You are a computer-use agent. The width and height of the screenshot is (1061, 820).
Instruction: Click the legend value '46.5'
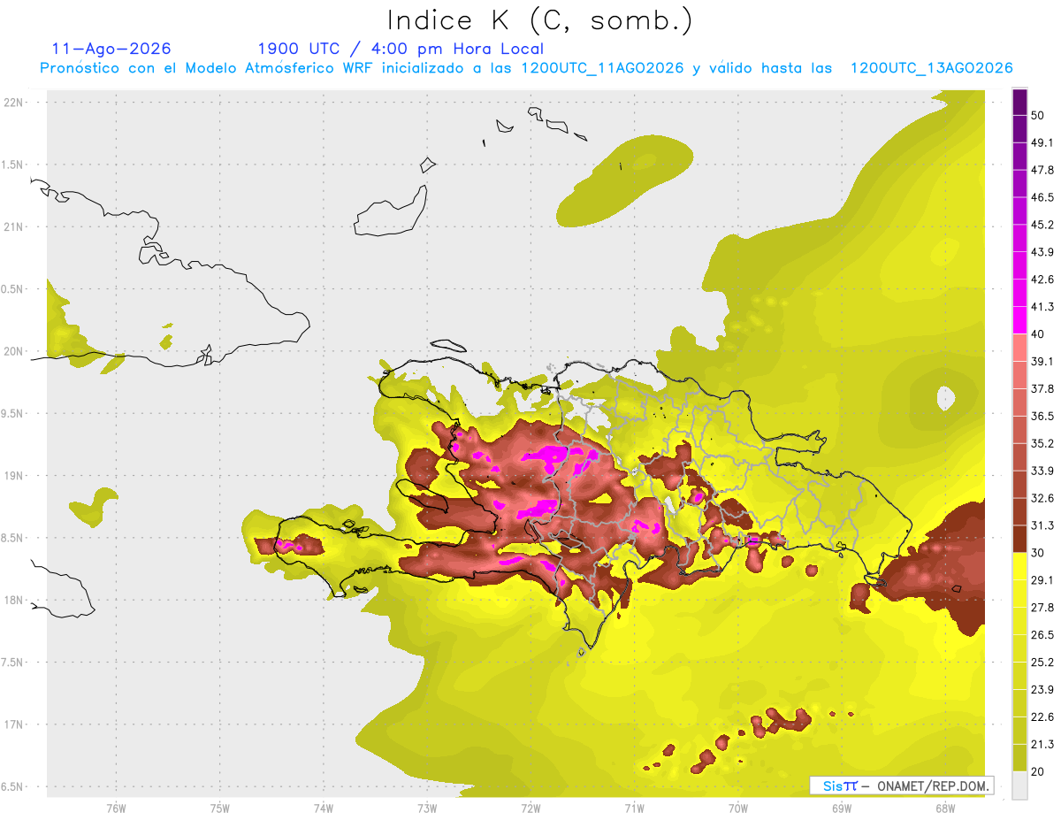tap(1042, 198)
